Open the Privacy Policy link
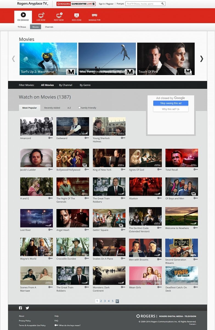The image size is (215, 330). 25,321
